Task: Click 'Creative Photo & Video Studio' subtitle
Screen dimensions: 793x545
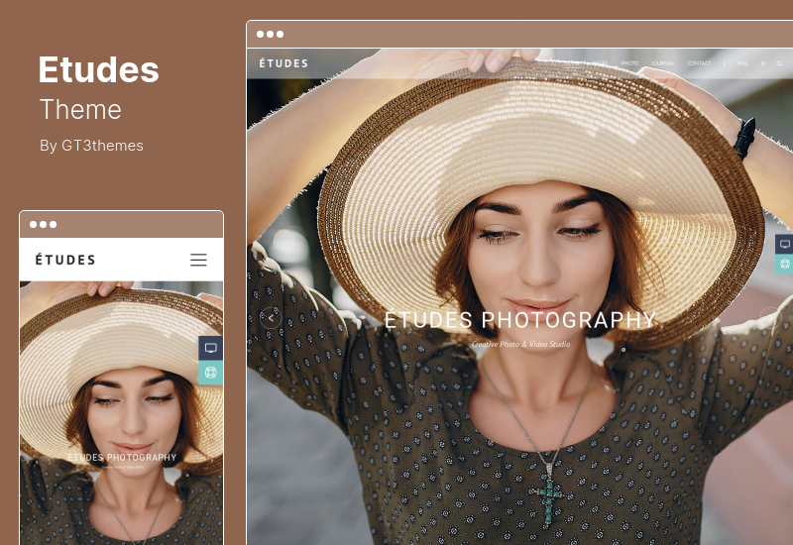Action: point(520,344)
